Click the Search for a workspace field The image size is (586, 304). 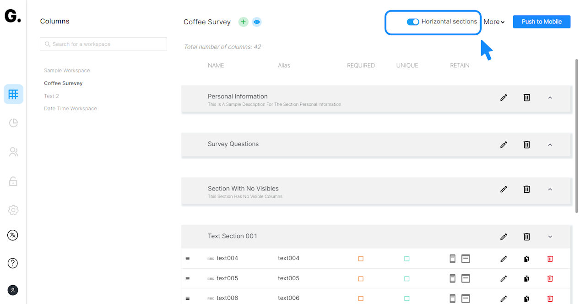point(103,44)
